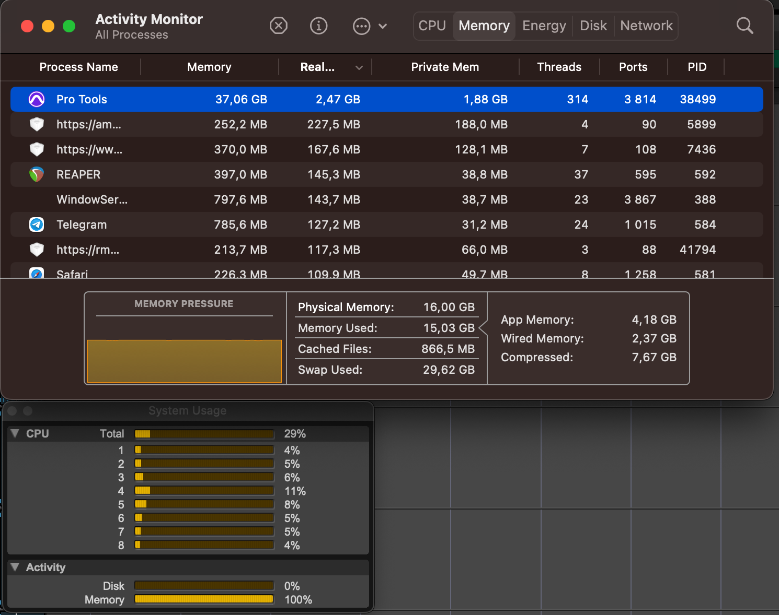779x615 pixels.
Task: Click the Telegram app icon
Action: [x=37, y=224]
